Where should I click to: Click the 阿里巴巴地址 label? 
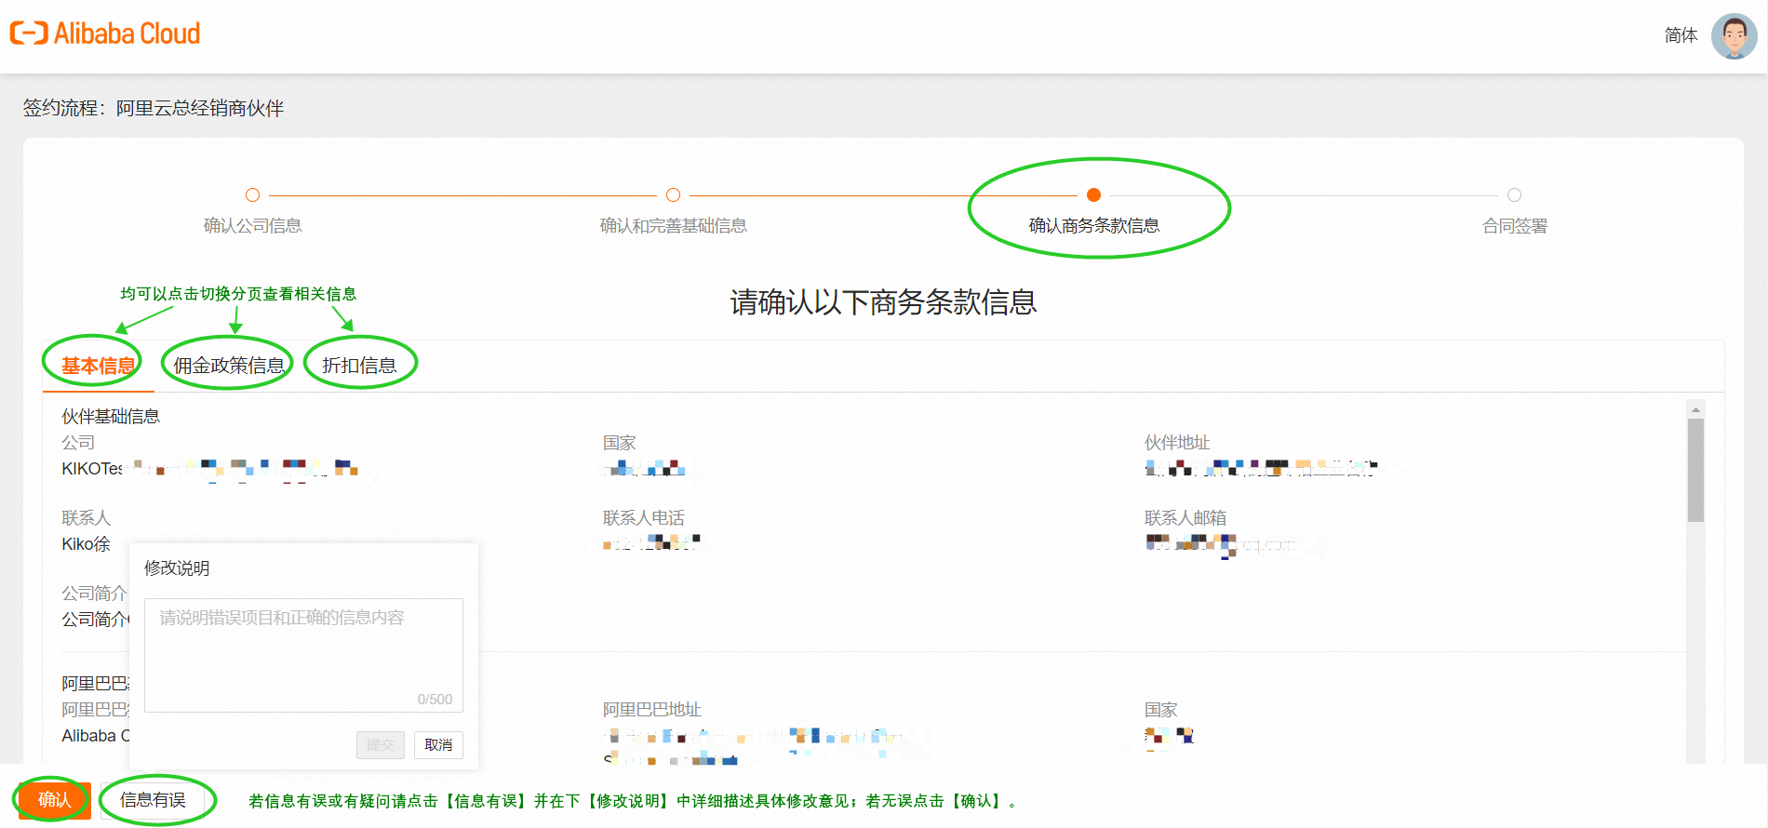[651, 709]
